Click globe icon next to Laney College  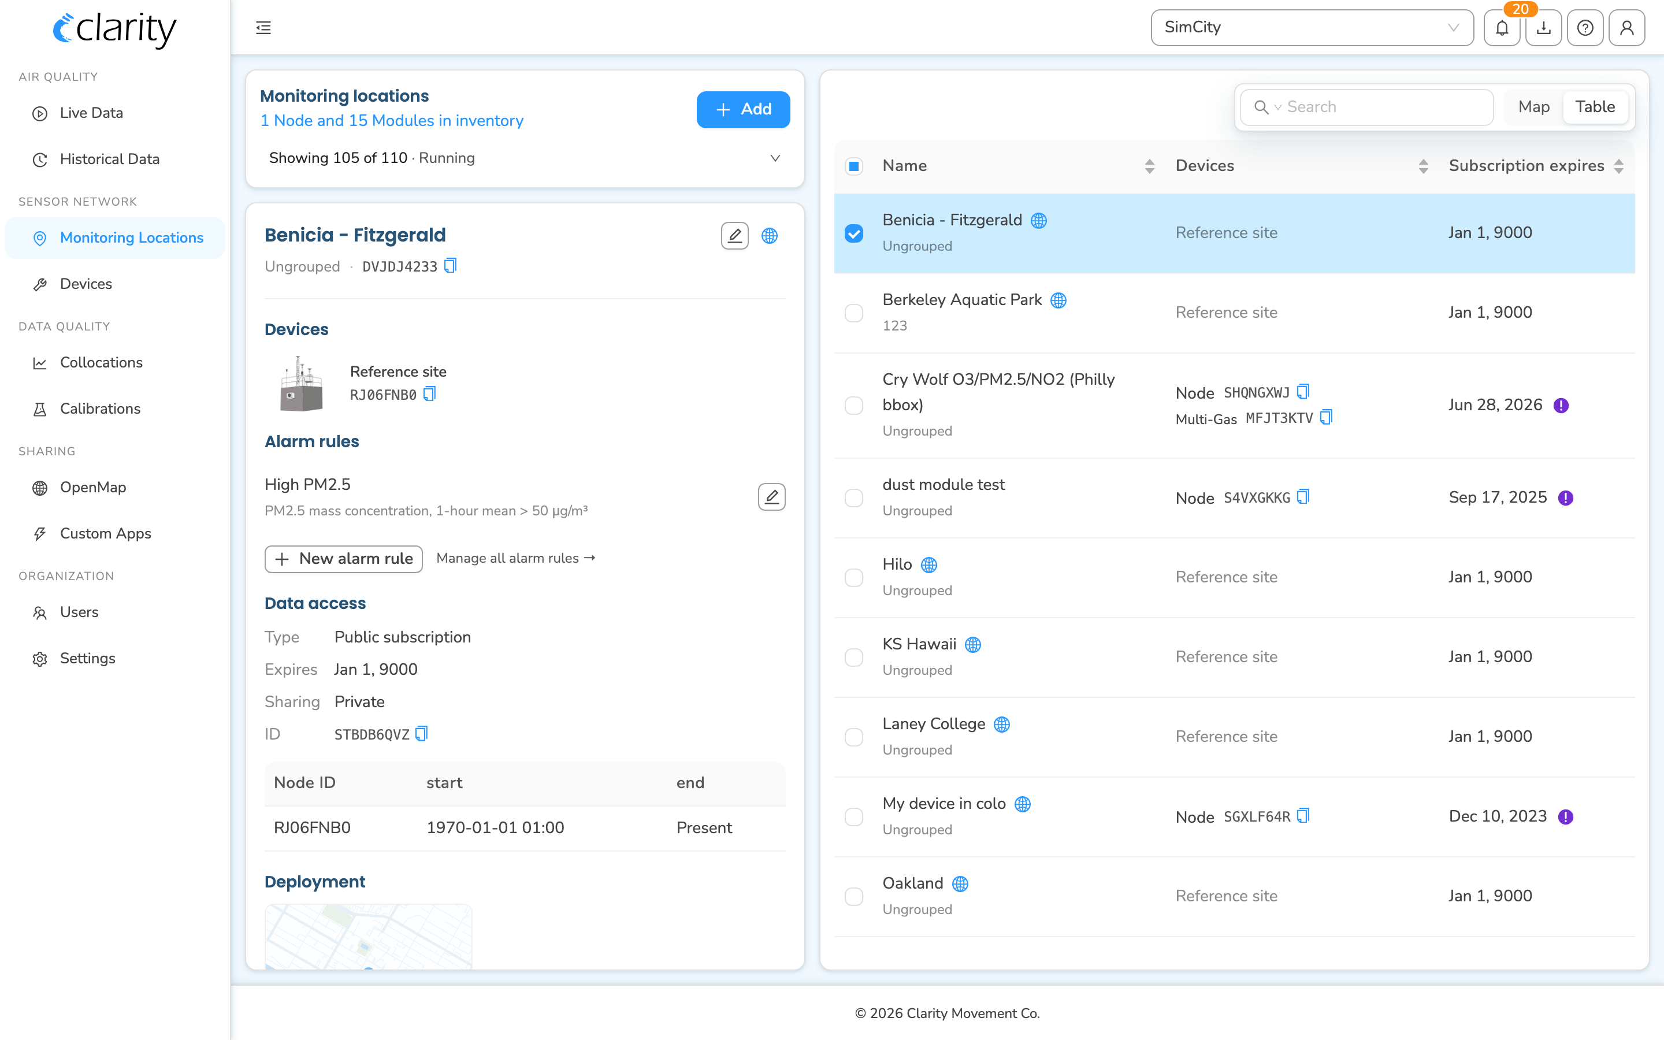pyautogui.click(x=1002, y=725)
